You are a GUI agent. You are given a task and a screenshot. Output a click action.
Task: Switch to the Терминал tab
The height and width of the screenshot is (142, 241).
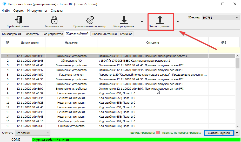126,34
